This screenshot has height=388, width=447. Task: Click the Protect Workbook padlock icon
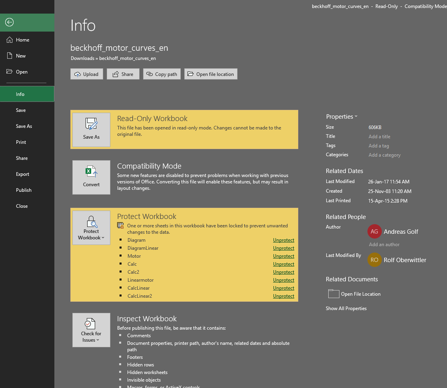pyautogui.click(x=91, y=222)
